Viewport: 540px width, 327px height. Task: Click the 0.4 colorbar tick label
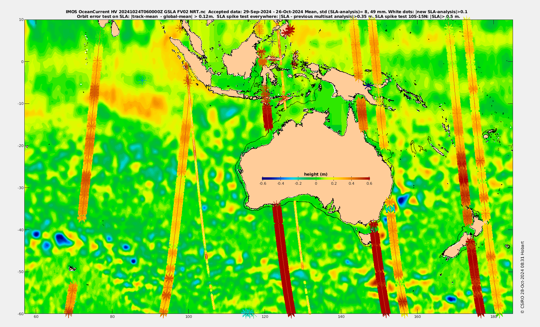point(351,184)
